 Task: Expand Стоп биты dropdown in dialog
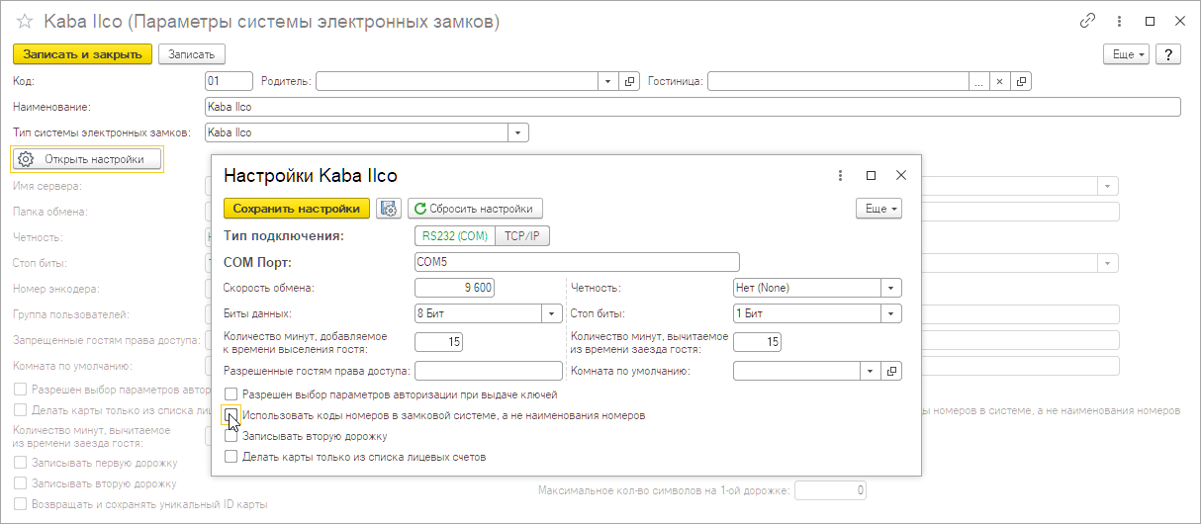point(892,313)
